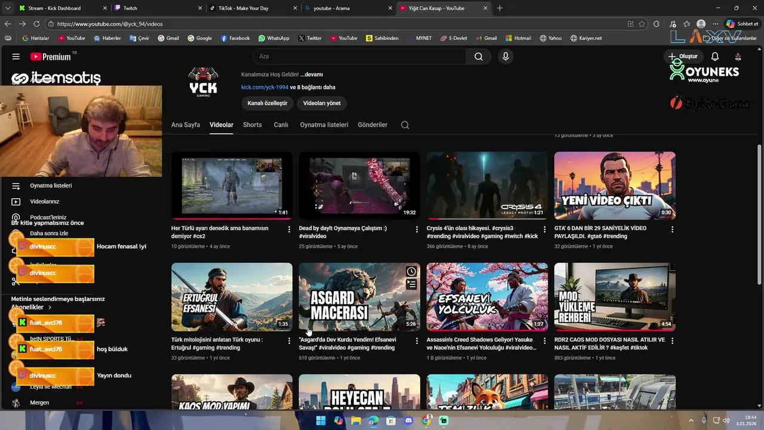Screen dimensions: 764x430
Task: Switch to Canlı tab
Action: coord(281,125)
